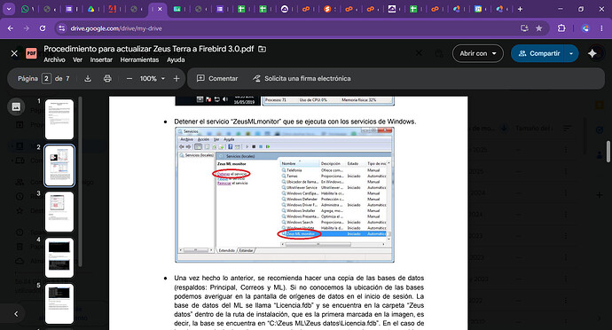Image resolution: width=612 pixels, height=330 pixels.
Task: Click the page number input field
Action: [46, 78]
